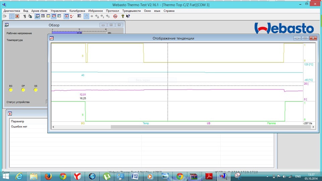Click the hand tool toolbar icon
Viewport: 322px width, 181px height.
[x=87, y=16]
